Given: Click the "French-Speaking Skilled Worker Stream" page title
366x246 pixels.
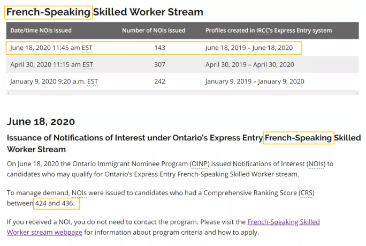Looking at the screenshot, I should [104, 12].
